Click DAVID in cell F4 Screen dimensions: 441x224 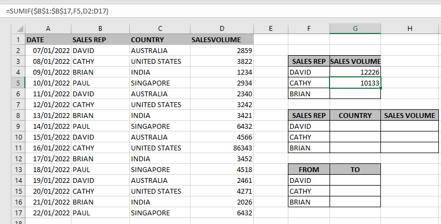pos(309,72)
